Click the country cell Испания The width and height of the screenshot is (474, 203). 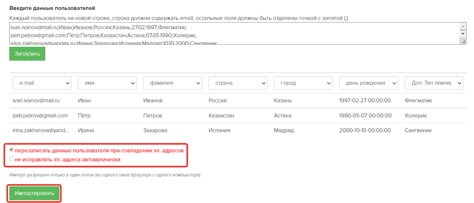219,130
